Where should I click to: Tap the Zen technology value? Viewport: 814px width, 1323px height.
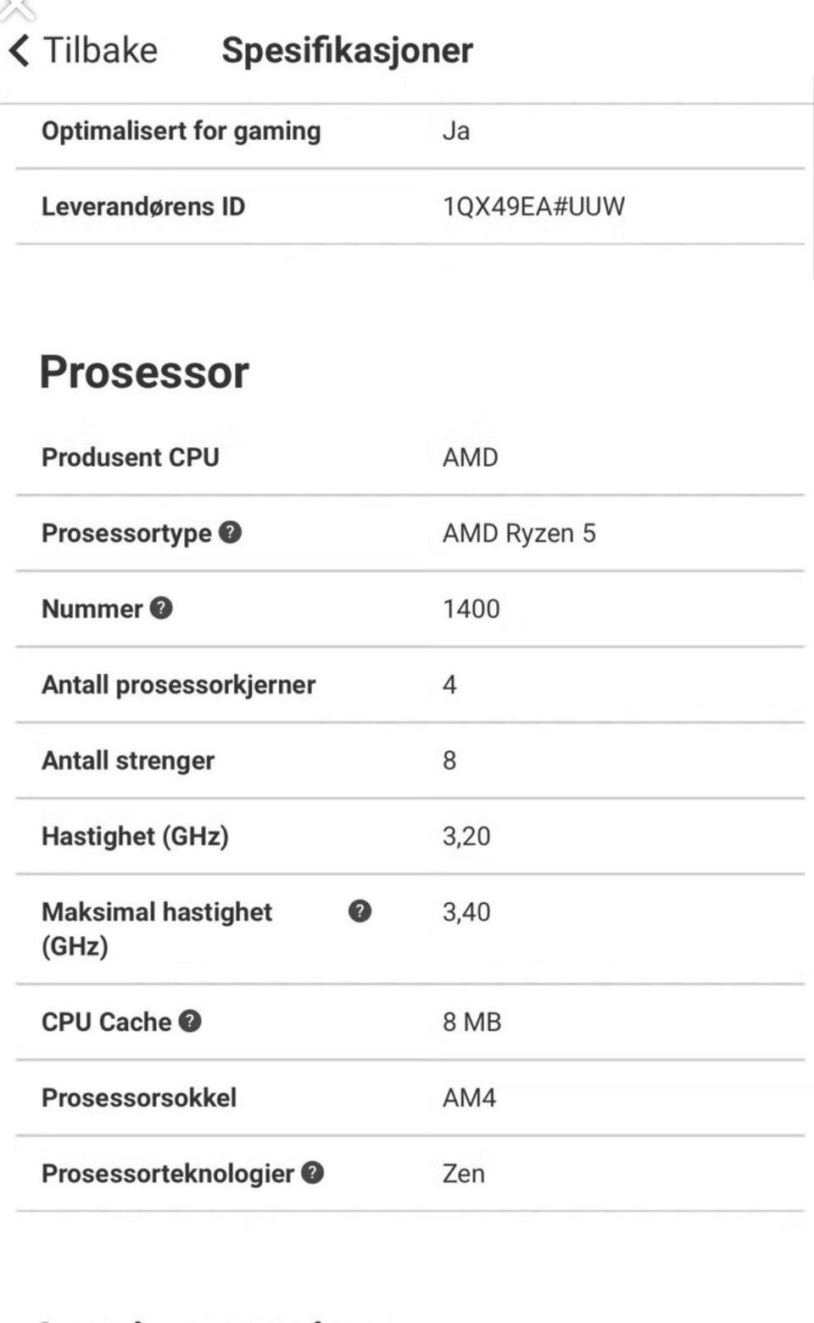pyautogui.click(x=464, y=1174)
